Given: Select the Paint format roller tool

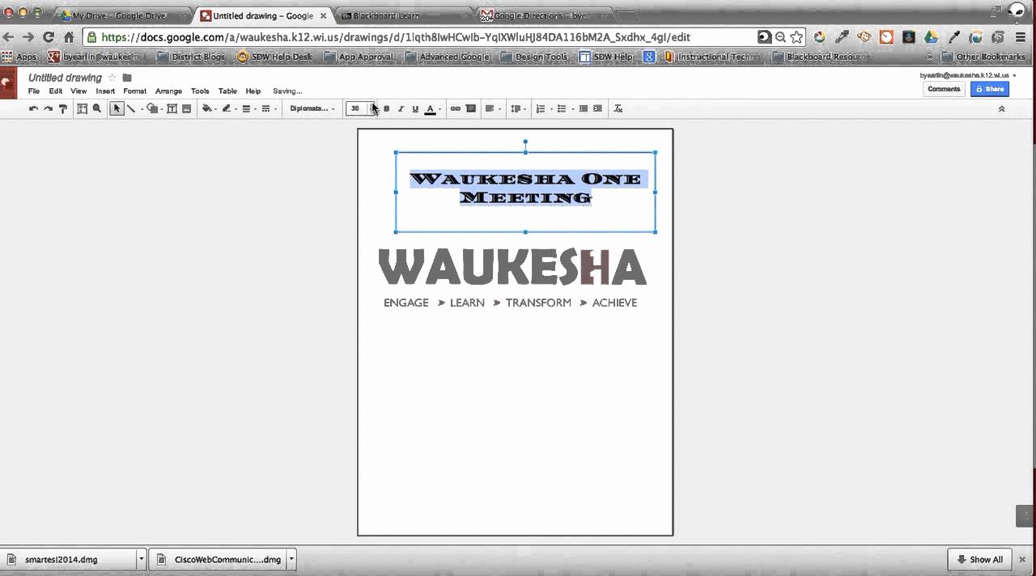Looking at the screenshot, I should click(x=63, y=108).
